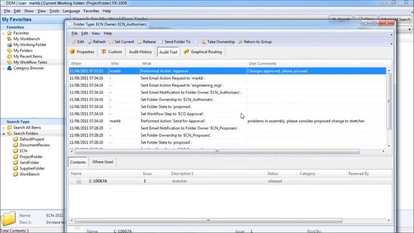This screenshot has width=414, height=233.
Task: Click the My Workbench icon
Action: pyautogui.click(x=10, y=39)
